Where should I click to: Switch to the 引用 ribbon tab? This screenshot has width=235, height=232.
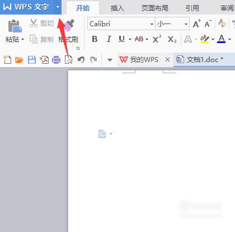click(x=192, y=8)
